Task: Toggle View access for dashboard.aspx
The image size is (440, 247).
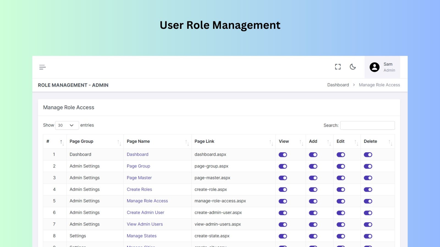Action: pos(283,155)
